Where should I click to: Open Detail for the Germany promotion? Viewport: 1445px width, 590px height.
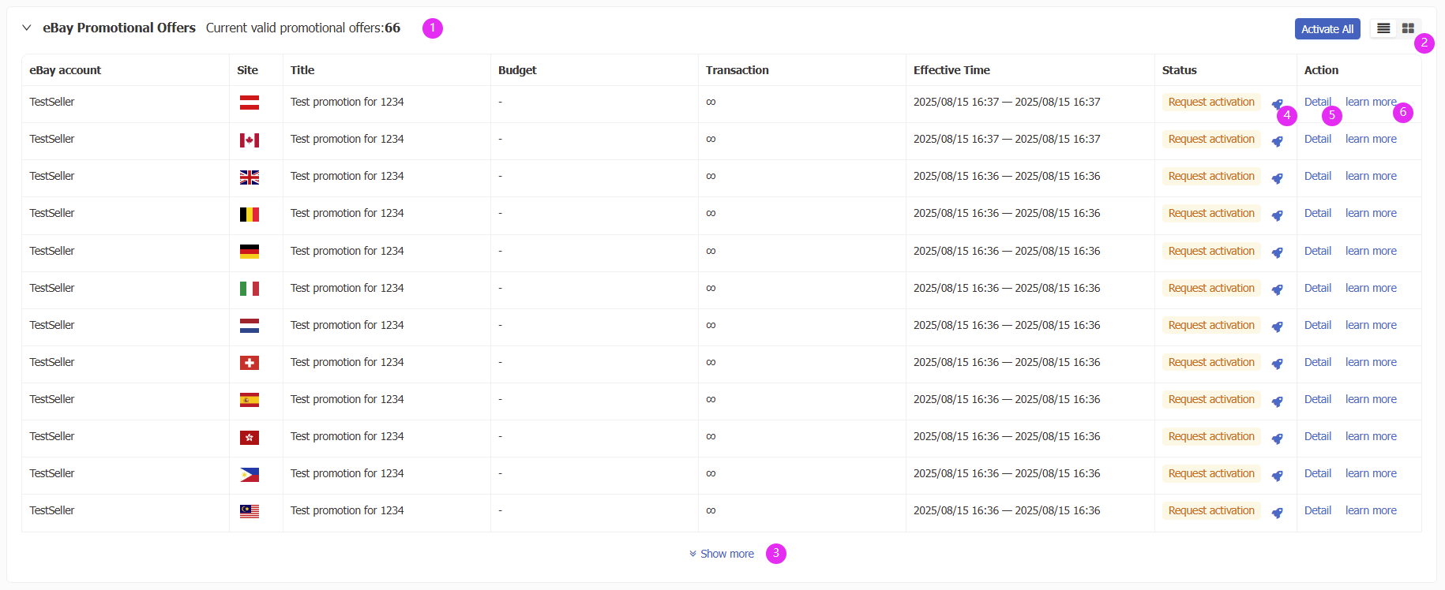tap(1318, 251)
